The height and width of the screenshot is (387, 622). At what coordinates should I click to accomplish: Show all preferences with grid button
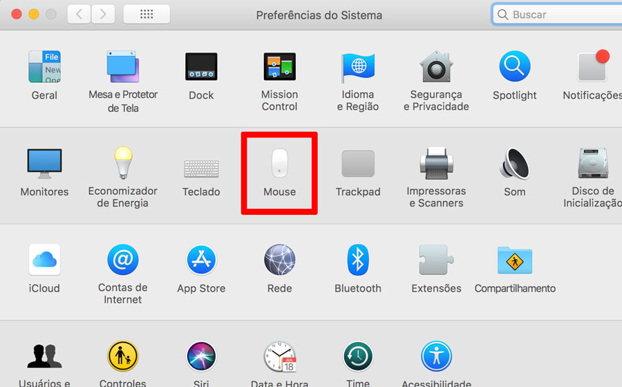[x=147, y=14]
